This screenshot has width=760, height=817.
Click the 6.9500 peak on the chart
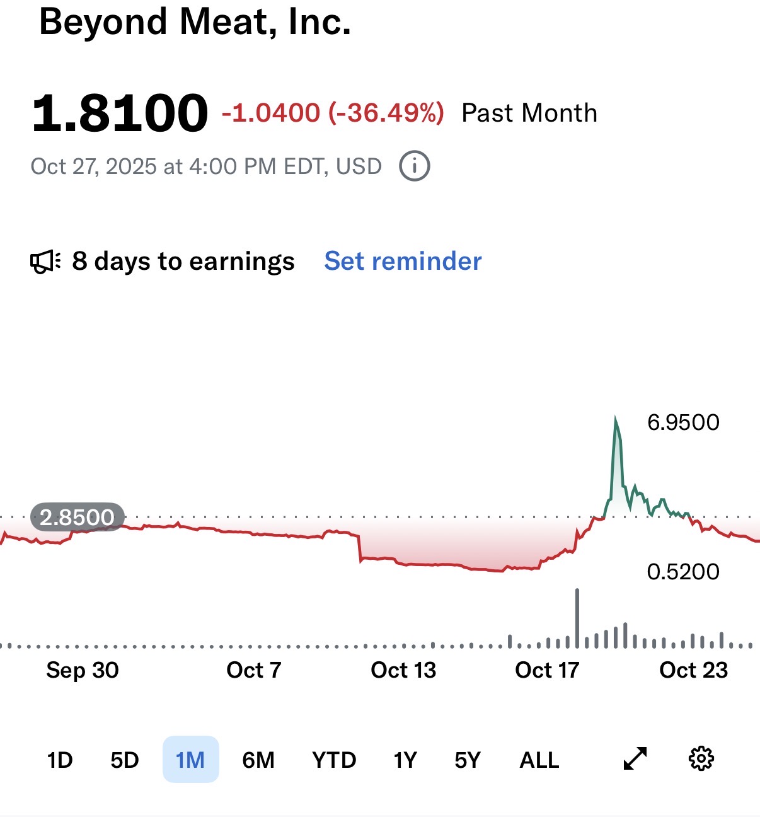coord(616,419)
